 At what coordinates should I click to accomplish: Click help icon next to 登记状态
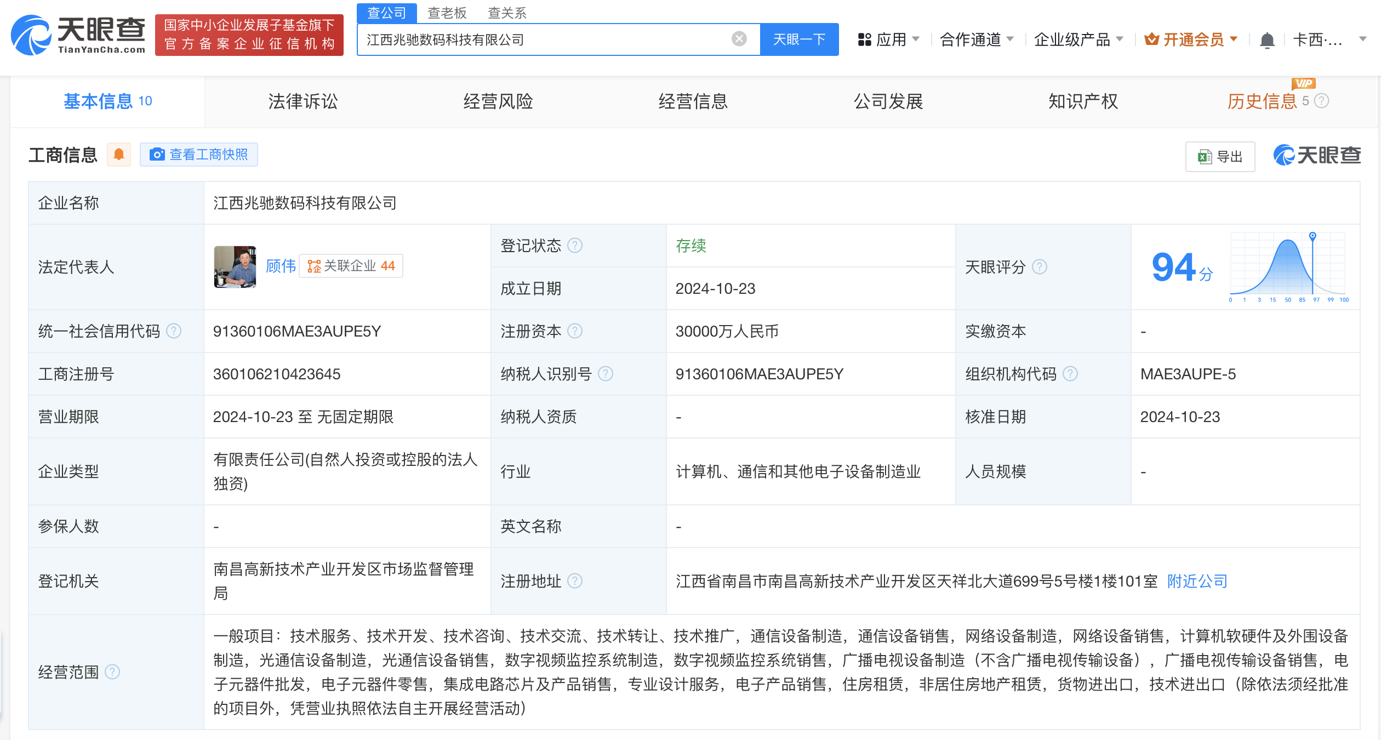[574, 246]
